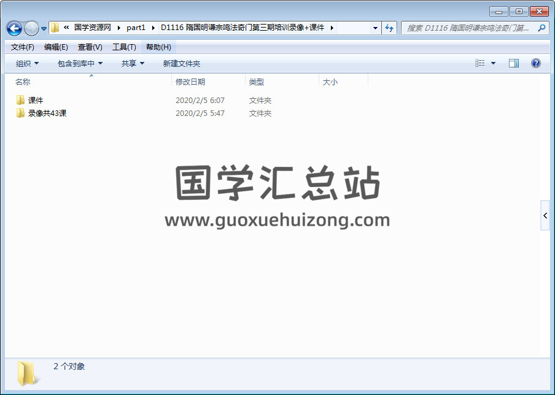The image size is (555, 395).
Task: Open the view options dropdown arrow
Action: pos(494,63)
